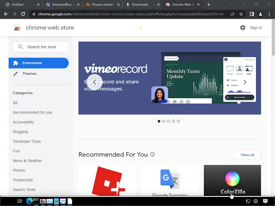This screenshot has height=206, width=275.
Task: Click the Search the store field
Action: (41, 47)
